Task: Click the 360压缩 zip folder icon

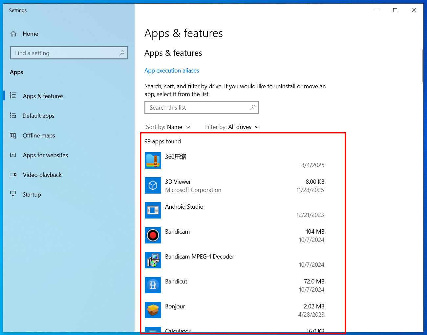Action: click(x=153, y=160)
